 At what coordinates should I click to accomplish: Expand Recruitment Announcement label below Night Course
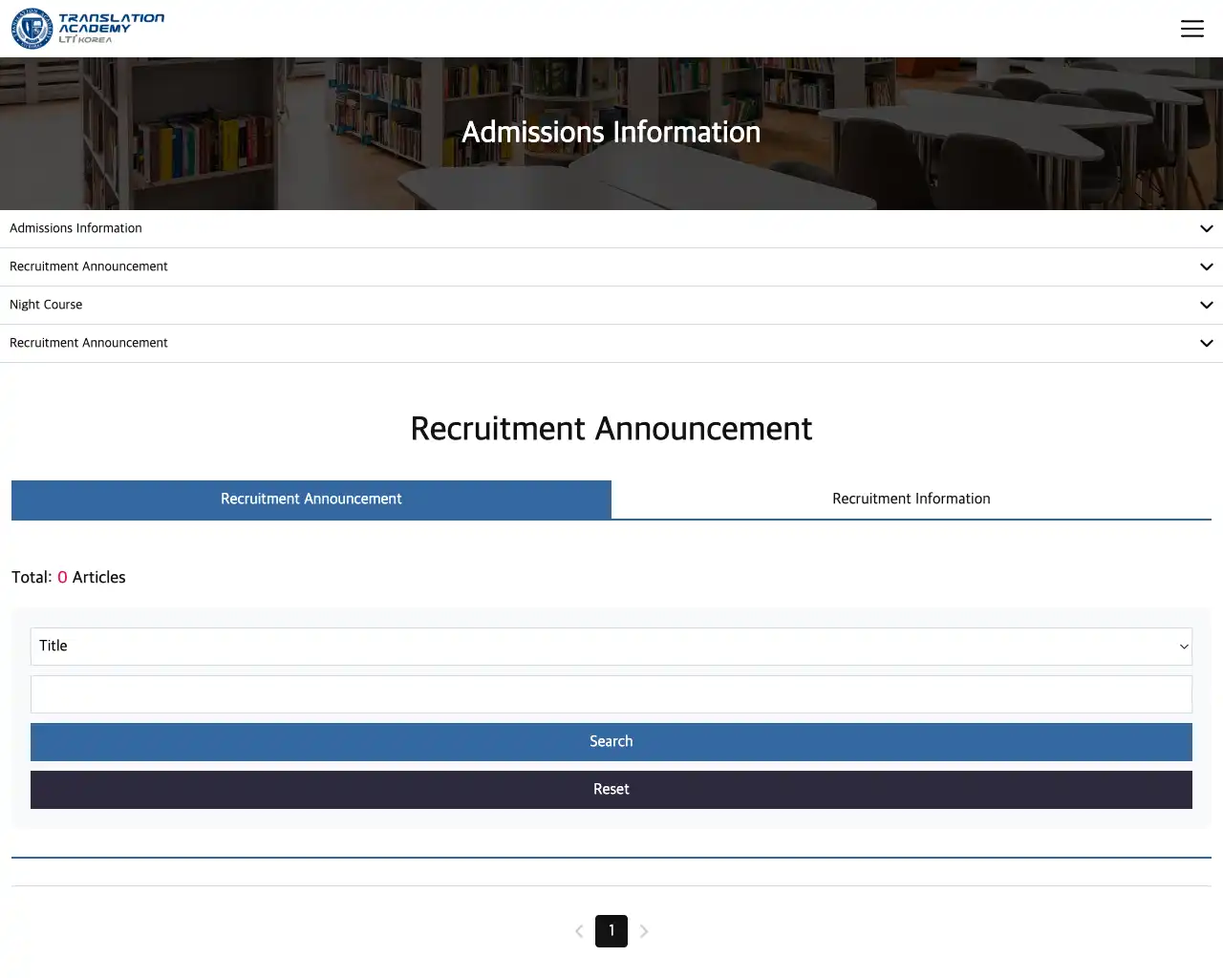88,343
